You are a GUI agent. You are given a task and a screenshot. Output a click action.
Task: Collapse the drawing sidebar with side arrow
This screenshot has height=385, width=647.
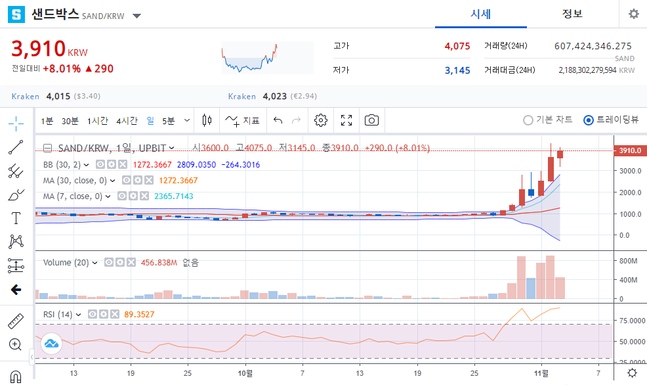click(31, 357)
